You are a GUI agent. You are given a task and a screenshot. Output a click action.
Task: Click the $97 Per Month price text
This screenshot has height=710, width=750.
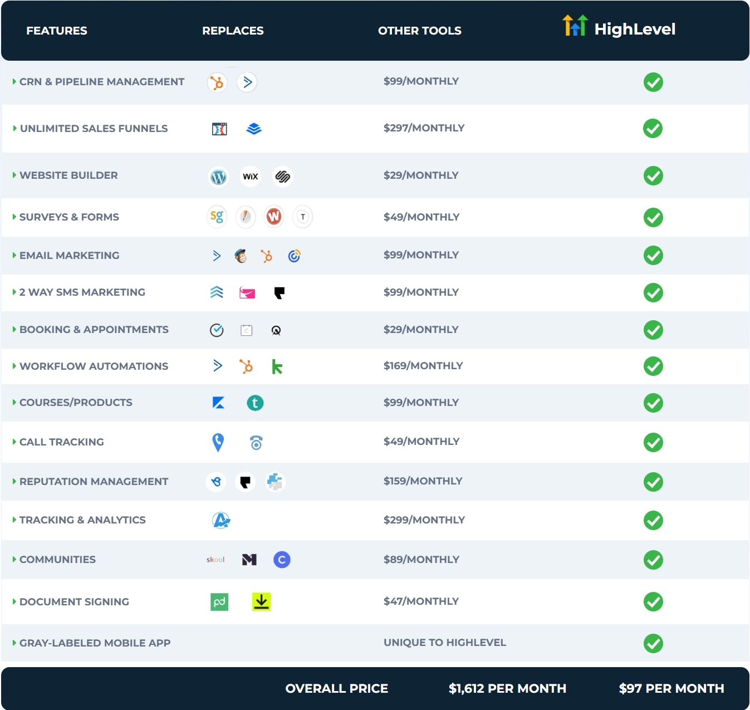[671, 689]
